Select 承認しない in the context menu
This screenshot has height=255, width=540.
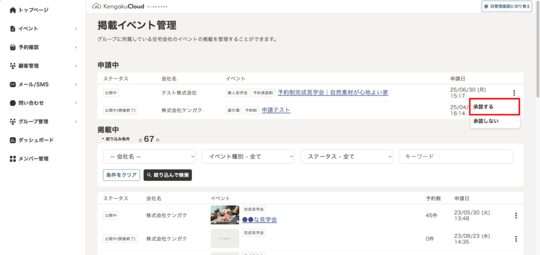[495, 121]
